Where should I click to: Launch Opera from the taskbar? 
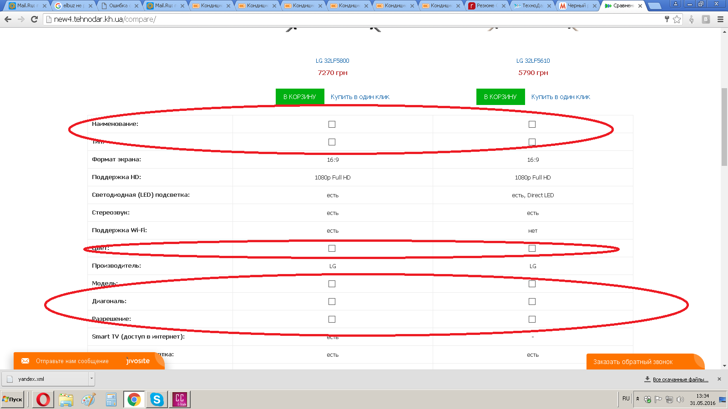(43, 399)
